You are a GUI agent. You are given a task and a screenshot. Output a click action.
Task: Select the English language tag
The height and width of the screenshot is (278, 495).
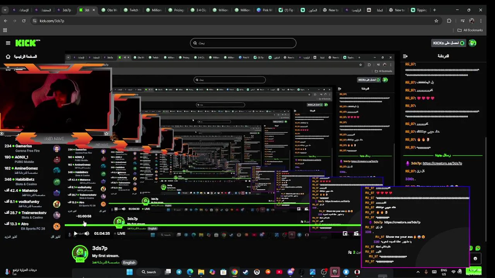[x=129, y=263]
